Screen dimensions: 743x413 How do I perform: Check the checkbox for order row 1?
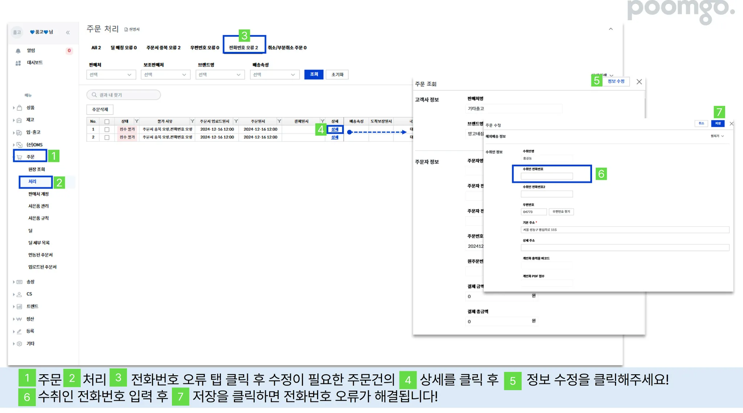(107, 129)
